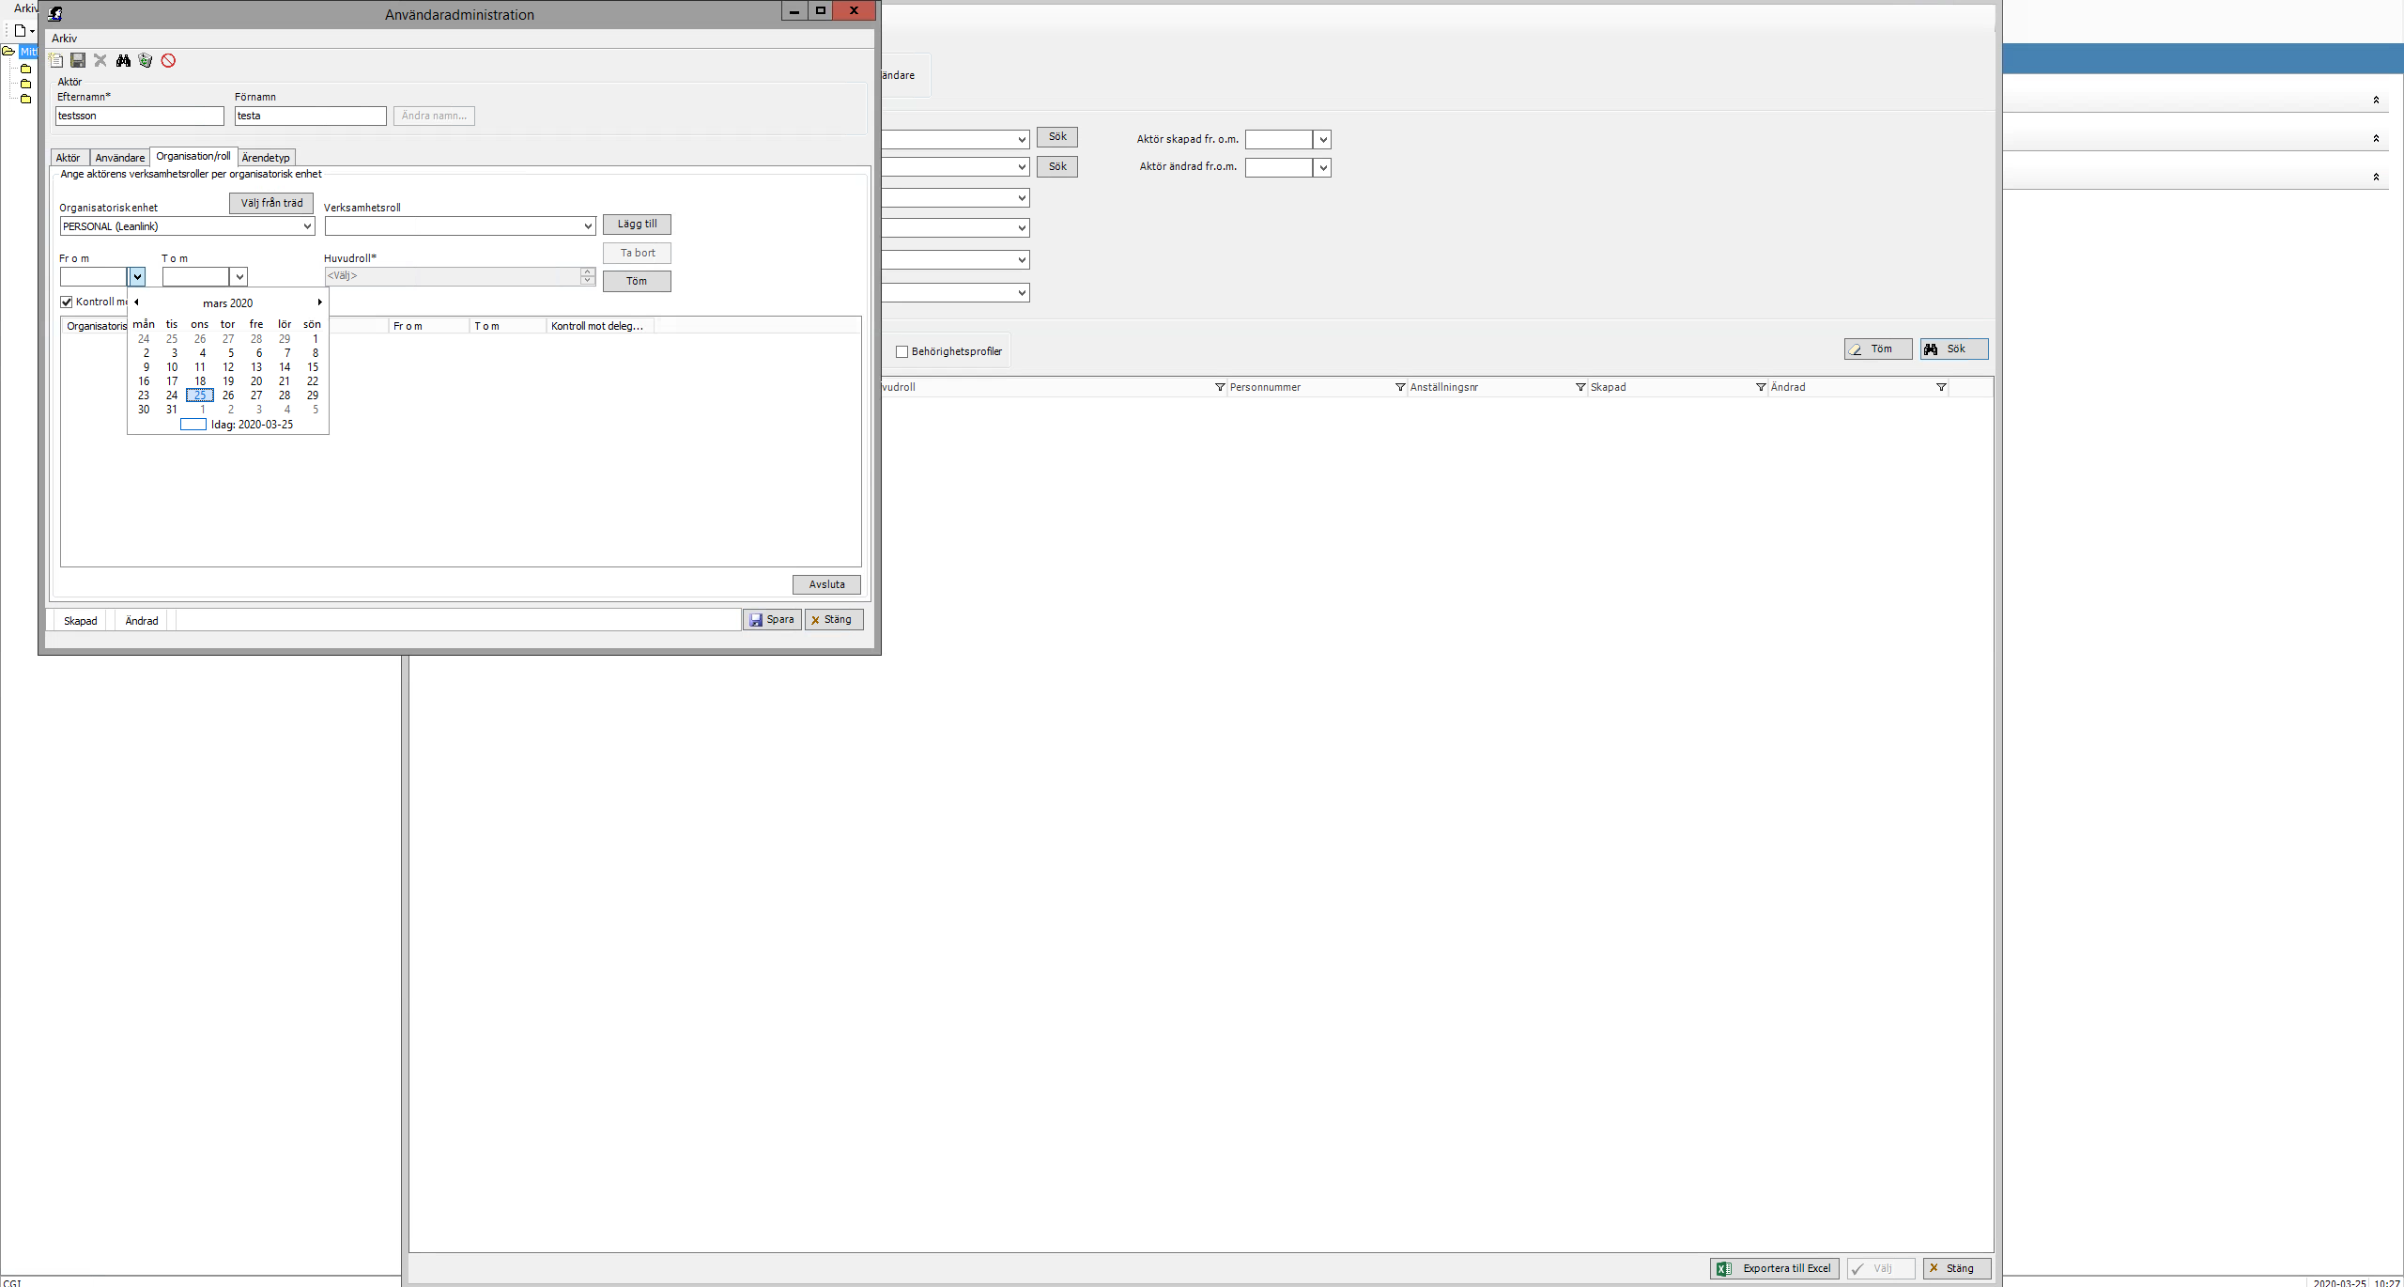Click Exportera till Excel button
This screenshot has width=2404, height=1287.
click(1774, 1268)
